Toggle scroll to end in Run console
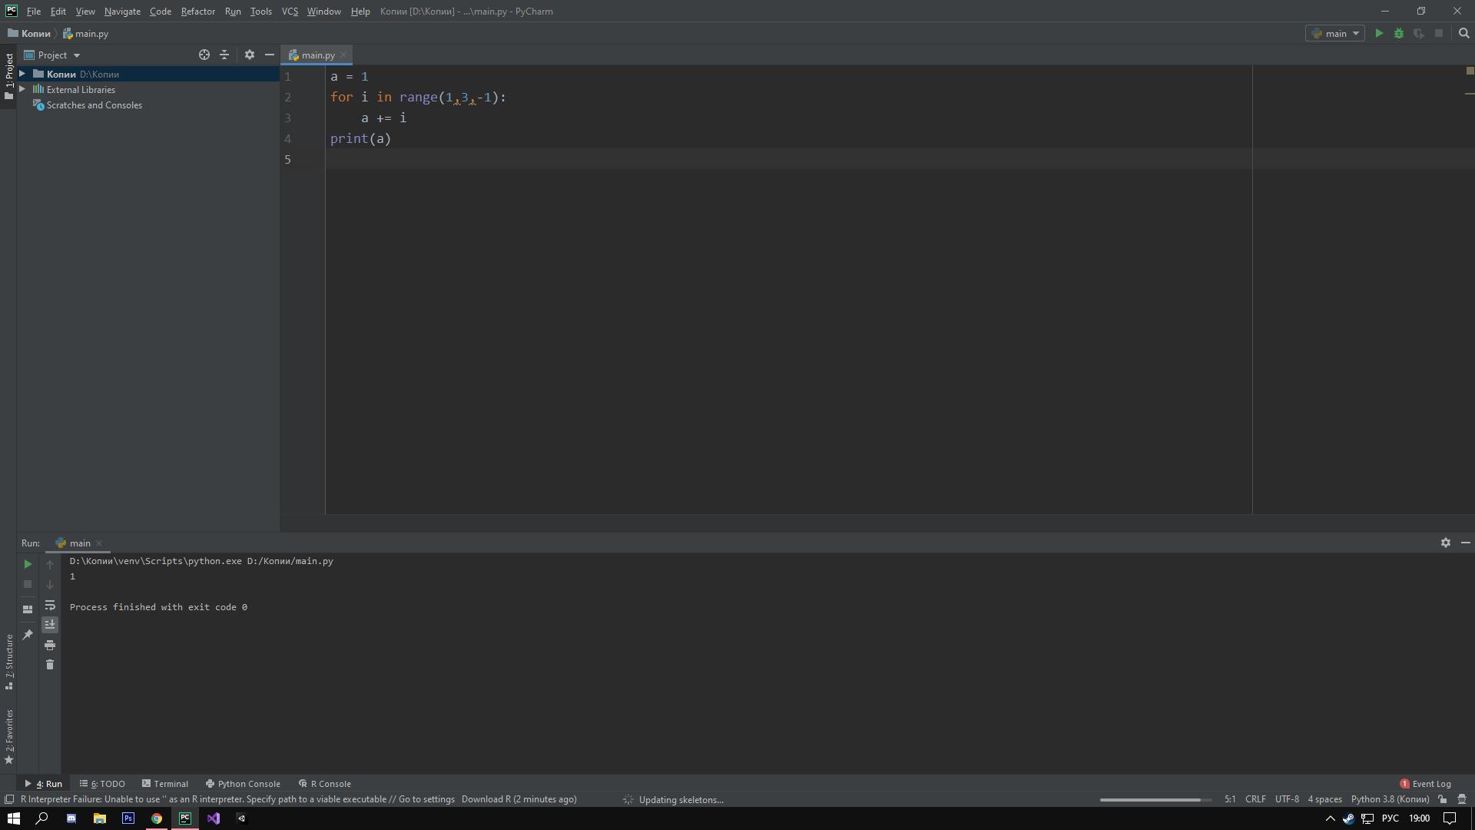 [x=50, y=624]
